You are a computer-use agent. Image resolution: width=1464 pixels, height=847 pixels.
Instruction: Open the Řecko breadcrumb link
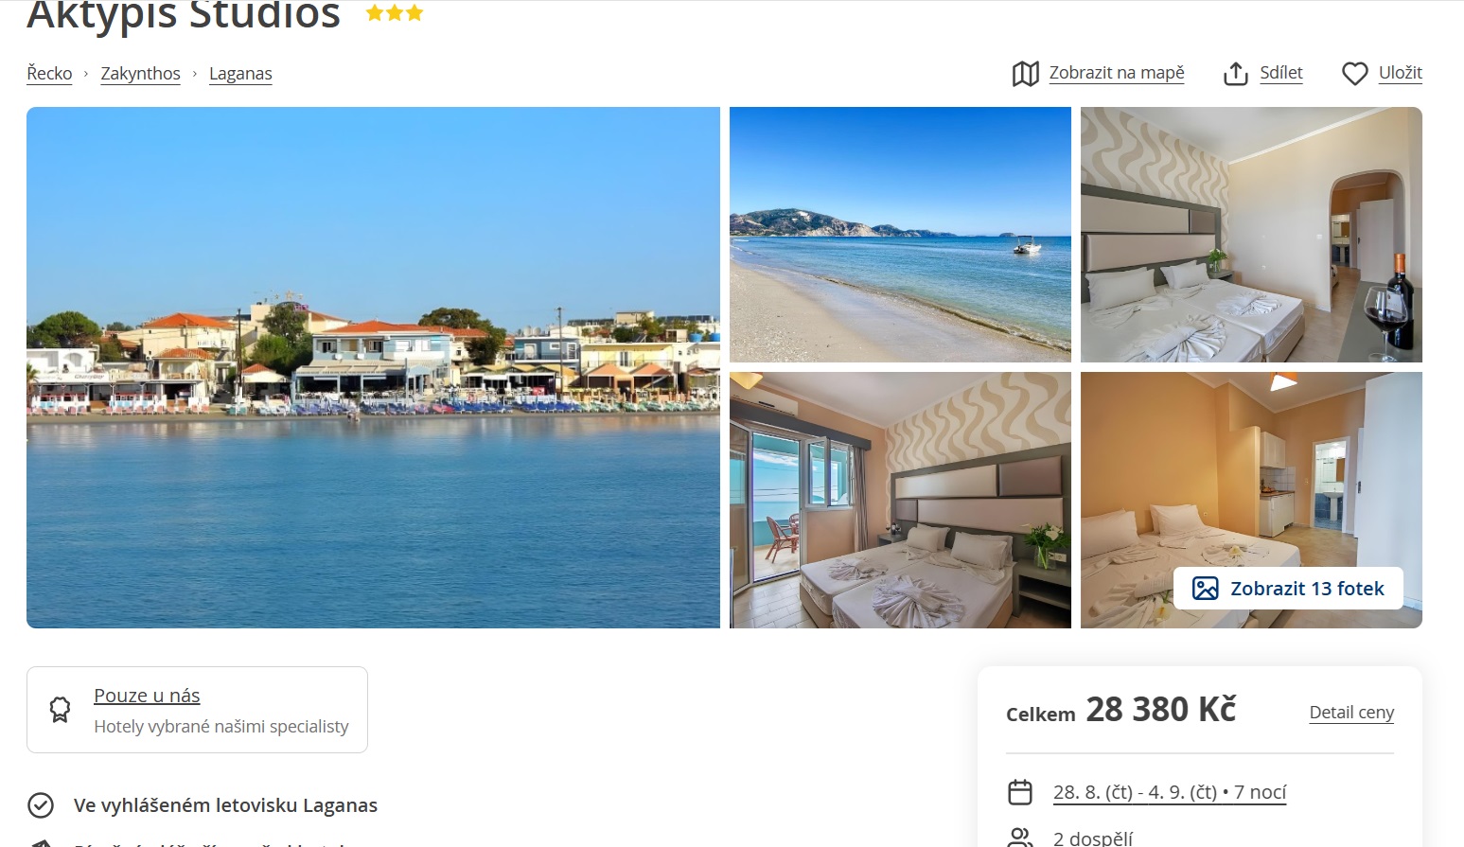click(49, 74)
